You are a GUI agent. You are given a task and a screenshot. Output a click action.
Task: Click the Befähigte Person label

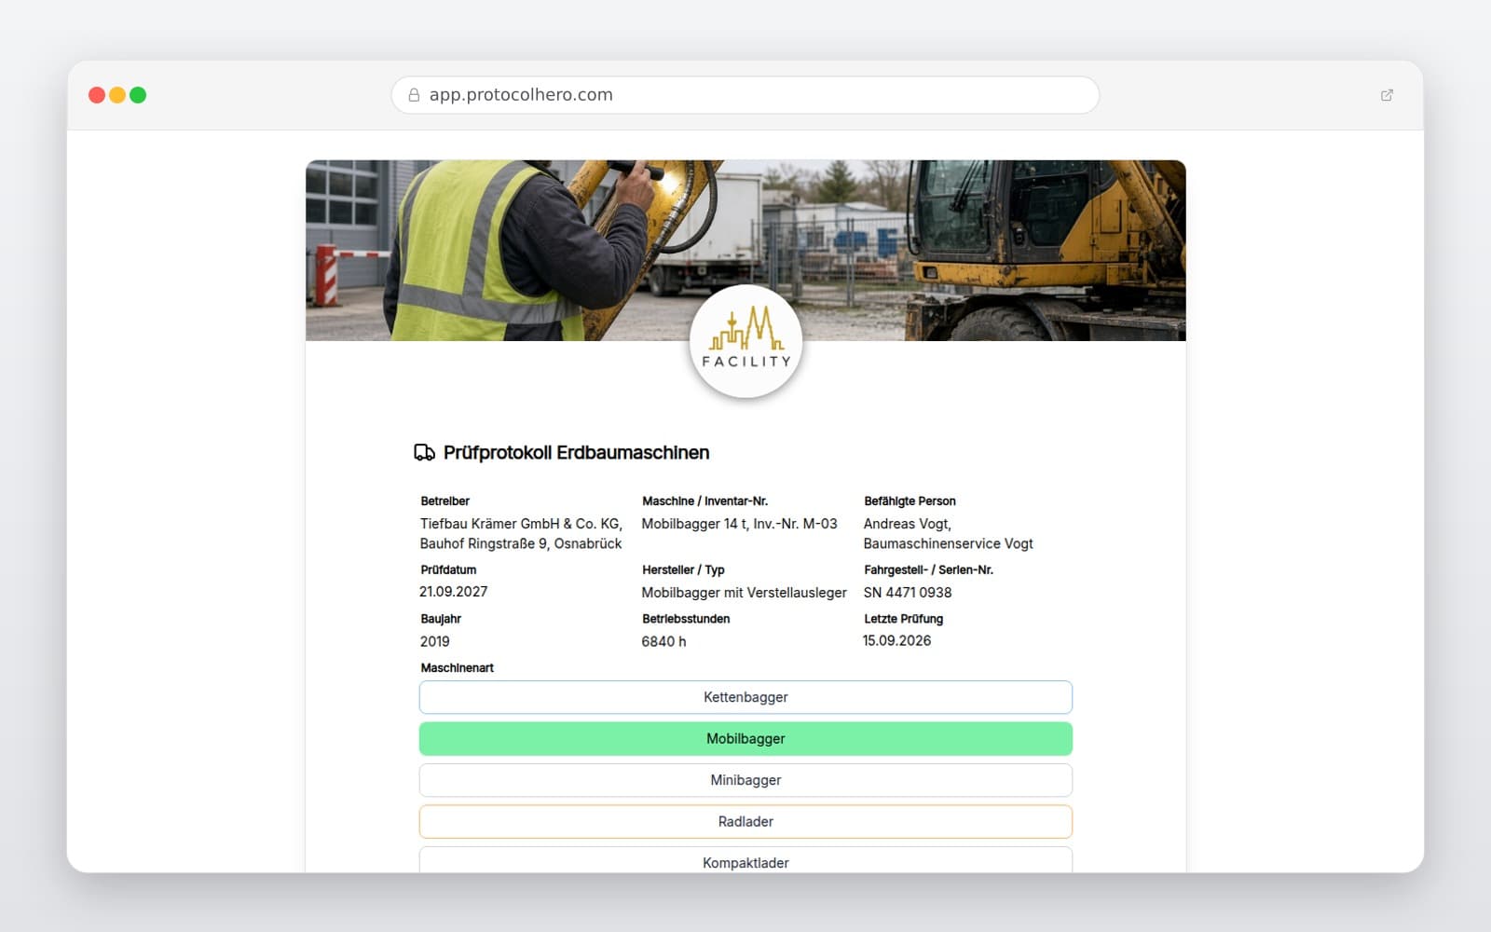(910, 501)
